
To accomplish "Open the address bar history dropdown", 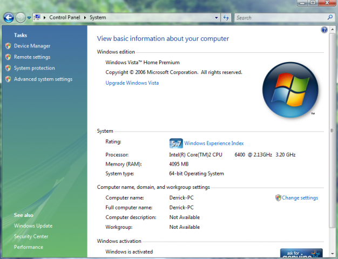I will (216, 18).
